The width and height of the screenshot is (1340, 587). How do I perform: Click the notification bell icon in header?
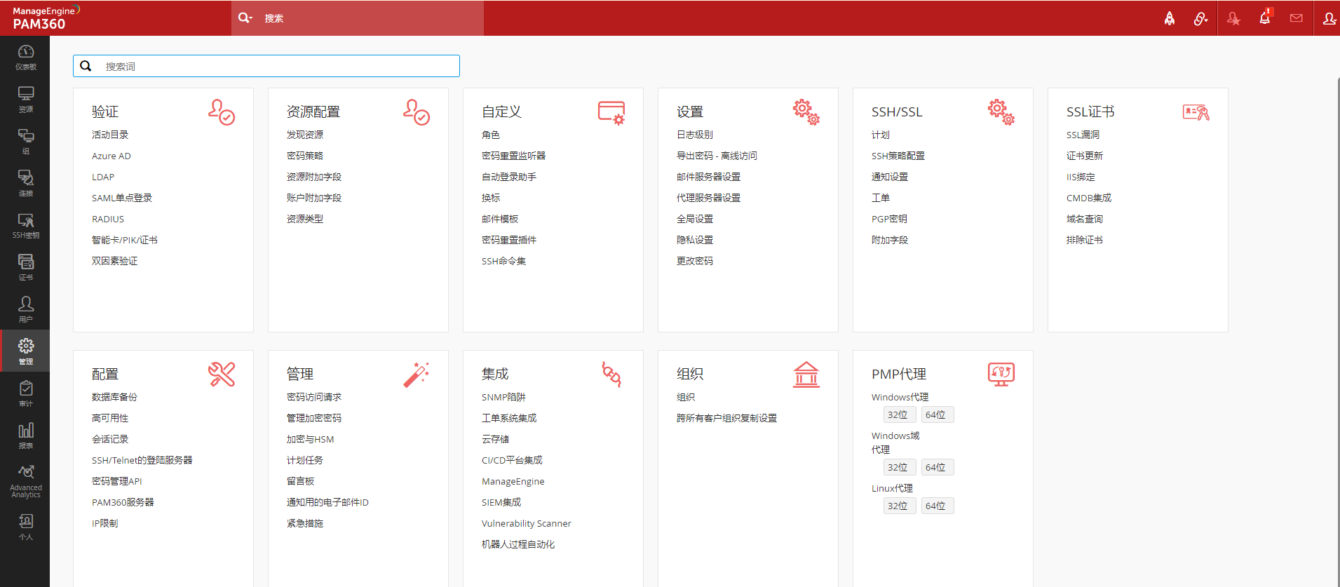[1264, 18]
